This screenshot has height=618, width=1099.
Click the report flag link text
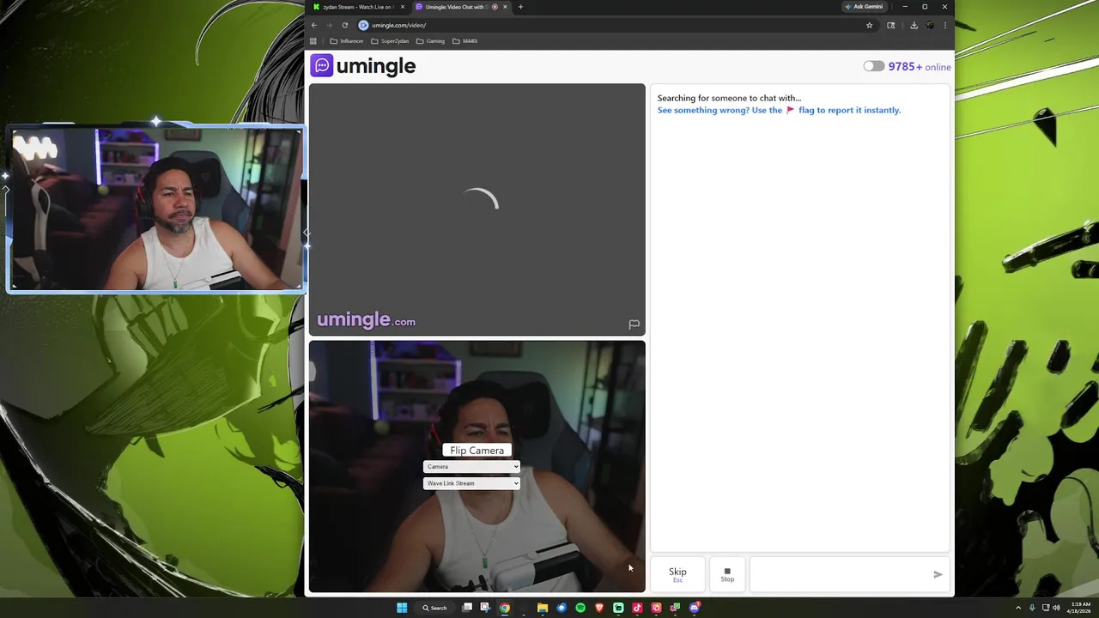tap(779, 110)
